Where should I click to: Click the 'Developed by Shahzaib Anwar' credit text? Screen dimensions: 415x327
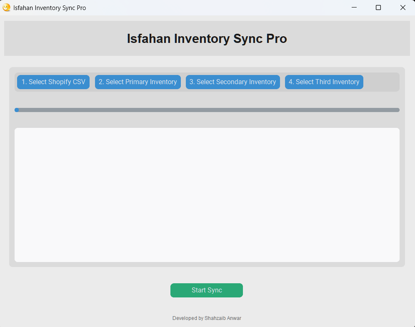(207, 318)
